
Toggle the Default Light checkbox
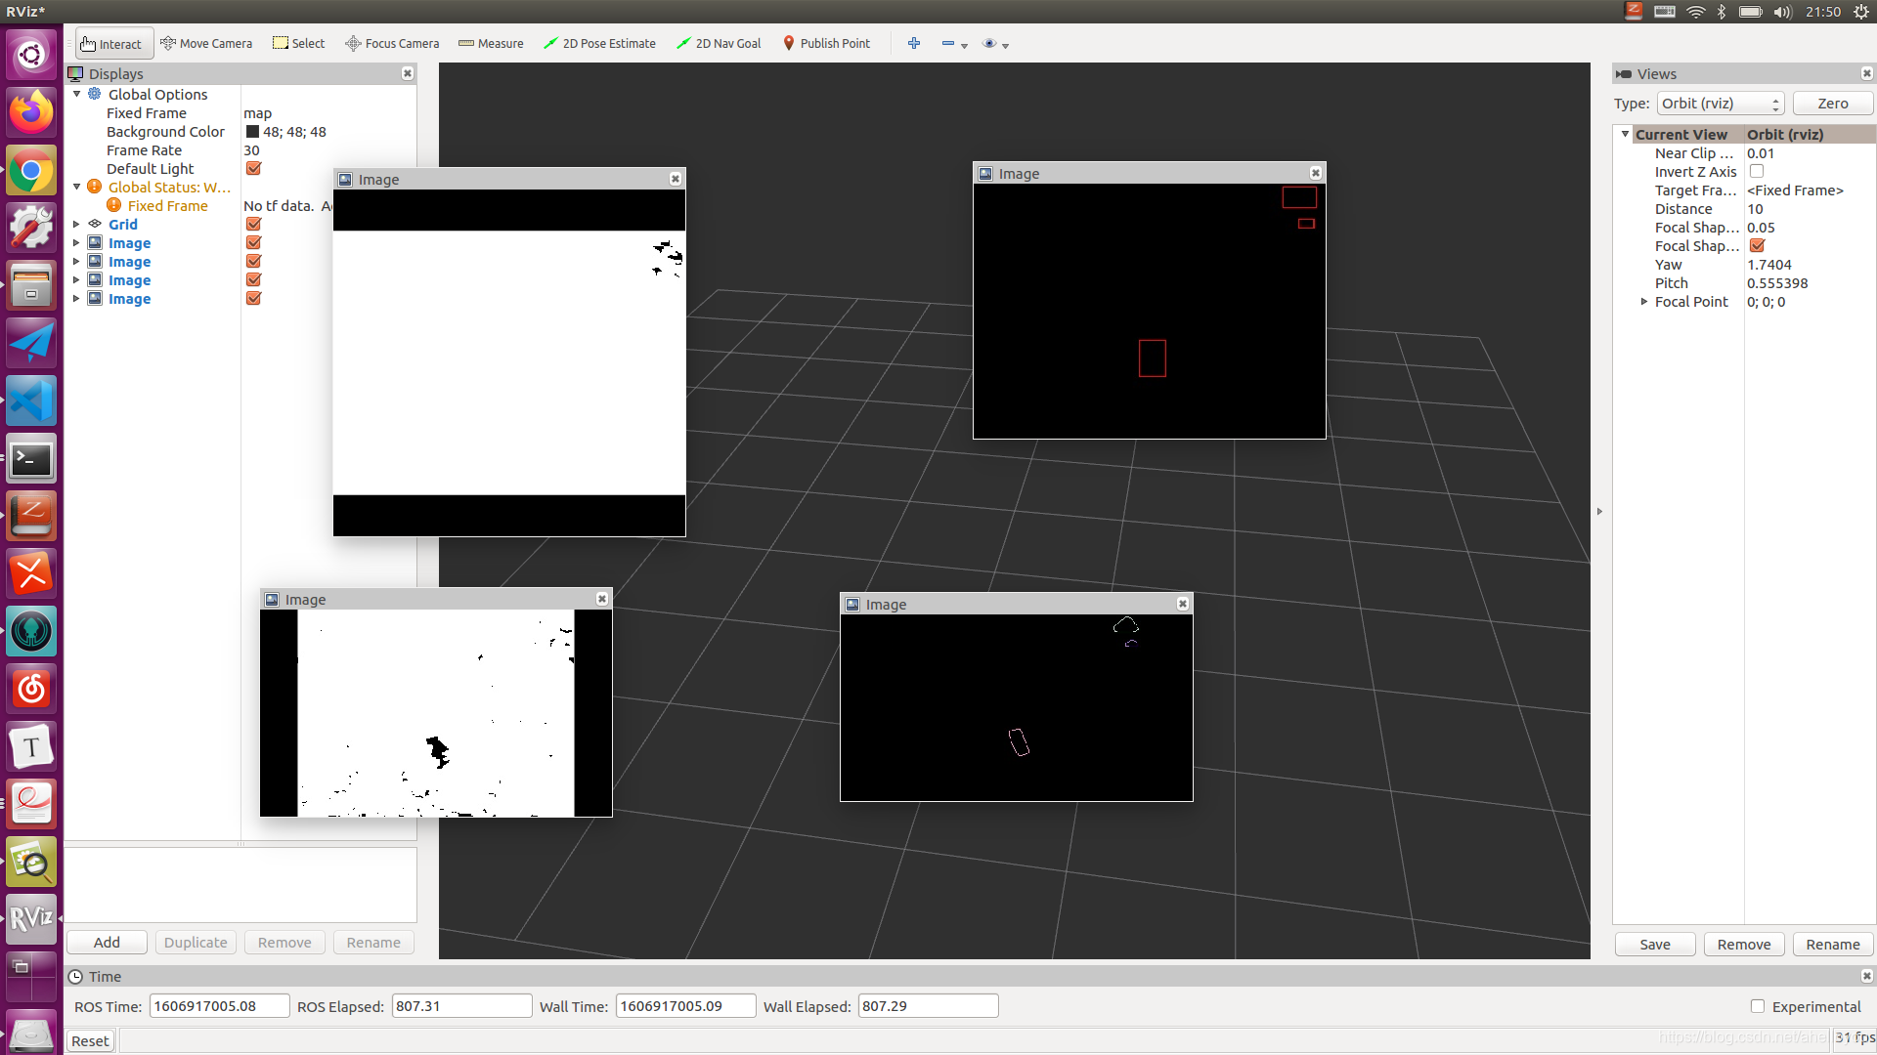click(253, 169)
